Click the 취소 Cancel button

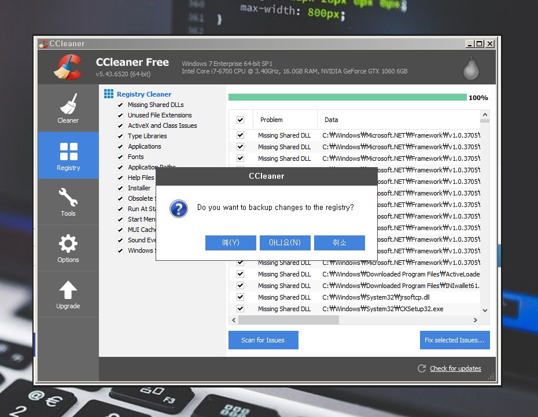point(340,243)
